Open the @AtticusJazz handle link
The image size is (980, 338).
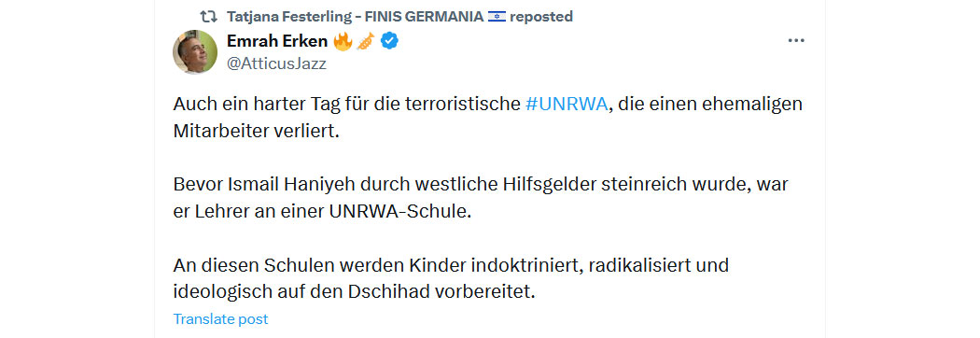tap(276, 63)
